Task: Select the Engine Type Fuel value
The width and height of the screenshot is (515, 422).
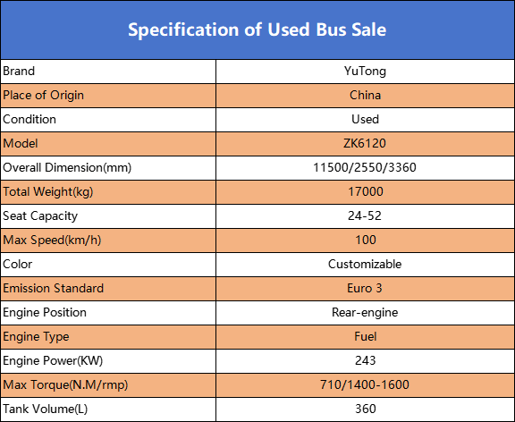Action: coord(365,337)
